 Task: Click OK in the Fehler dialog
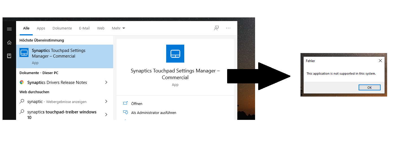[369, 88]
